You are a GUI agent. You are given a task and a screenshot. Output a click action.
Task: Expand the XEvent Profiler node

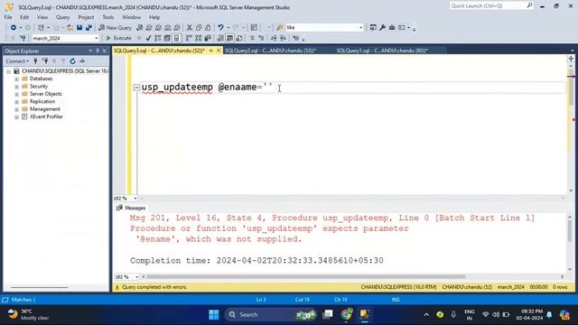pos(16,117)
